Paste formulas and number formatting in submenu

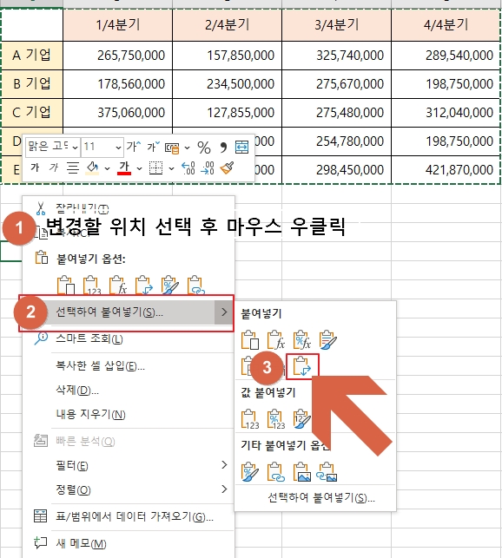[302, 340]
